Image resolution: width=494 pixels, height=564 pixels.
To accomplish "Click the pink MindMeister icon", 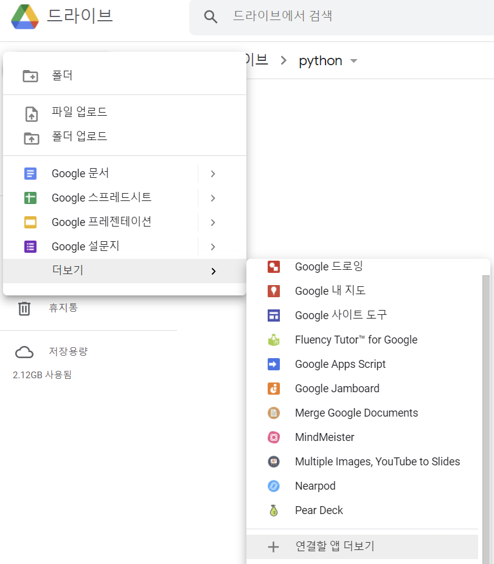I will [x=274, y=437].
